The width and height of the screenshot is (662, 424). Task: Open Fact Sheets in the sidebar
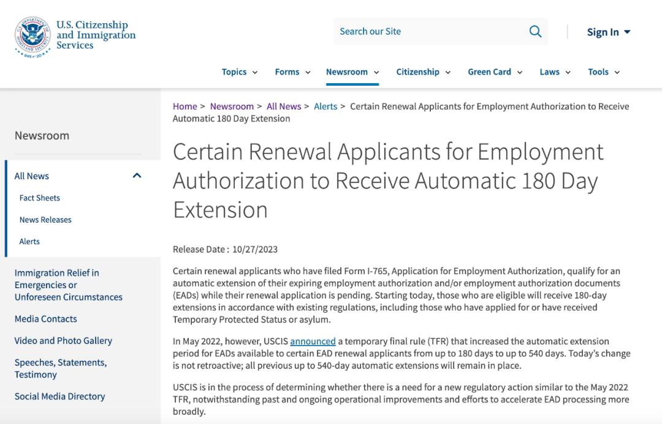[x=40, y=198]
